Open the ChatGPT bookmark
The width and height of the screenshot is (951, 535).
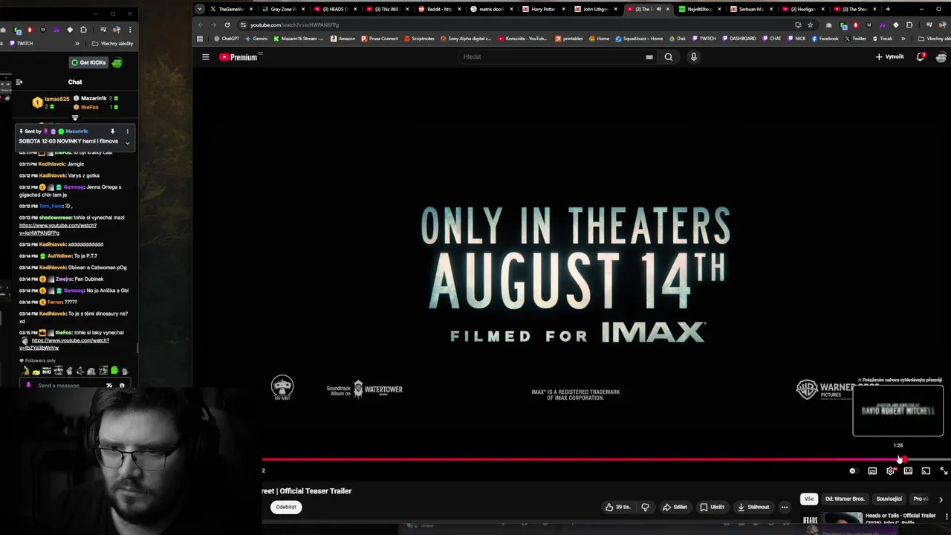pos(226,39)
